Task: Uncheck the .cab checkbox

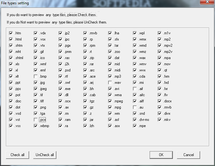Action: tap(85, 95)
